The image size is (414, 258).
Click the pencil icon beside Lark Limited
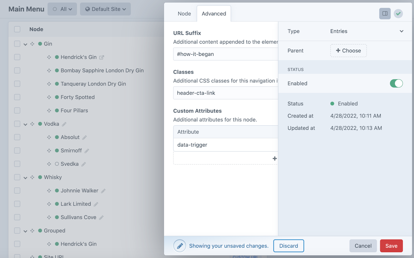pyautogui.click(x=96, y=204)
